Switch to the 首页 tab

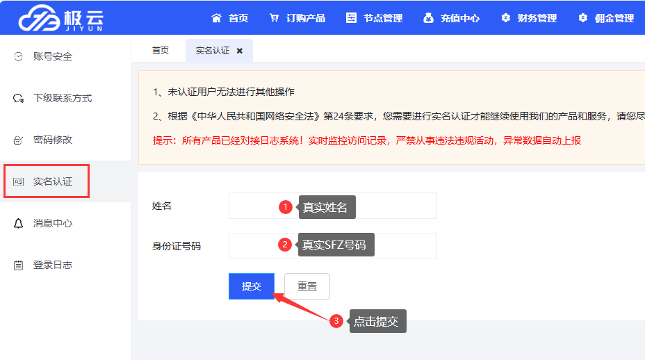[x=161, y=51]
